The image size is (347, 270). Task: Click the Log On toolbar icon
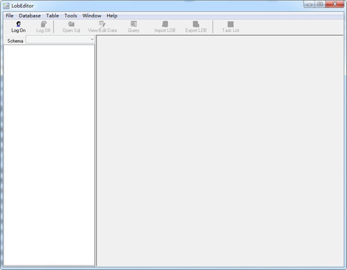point(19,24)
